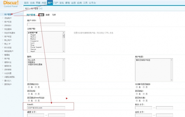Choose 否 for 是否绑定QQ
Image resolution: width=185 pixels, height=117 pixels.
pos(36,87)
